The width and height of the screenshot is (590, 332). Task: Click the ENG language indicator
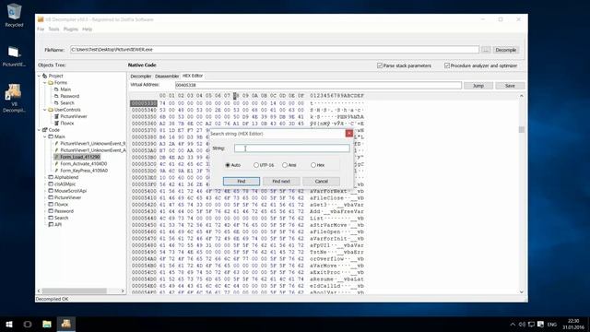[552, 324]
